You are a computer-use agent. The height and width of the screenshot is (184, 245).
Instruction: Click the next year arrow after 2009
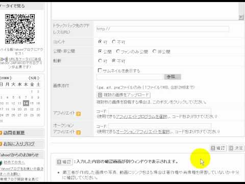coord(11,78)
